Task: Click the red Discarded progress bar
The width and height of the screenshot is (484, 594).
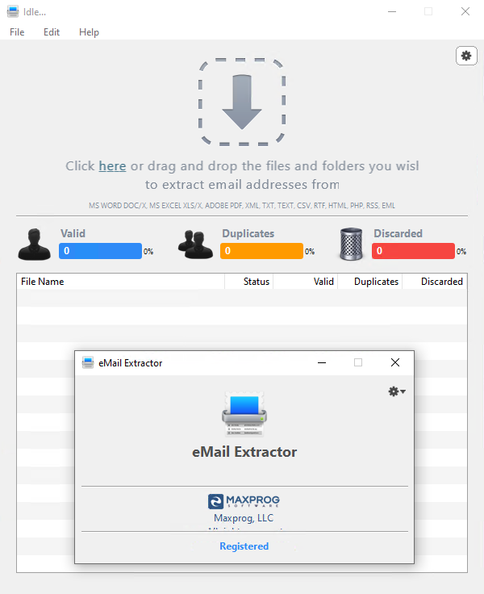Action: pyautogui.click(x=413, y=251)
